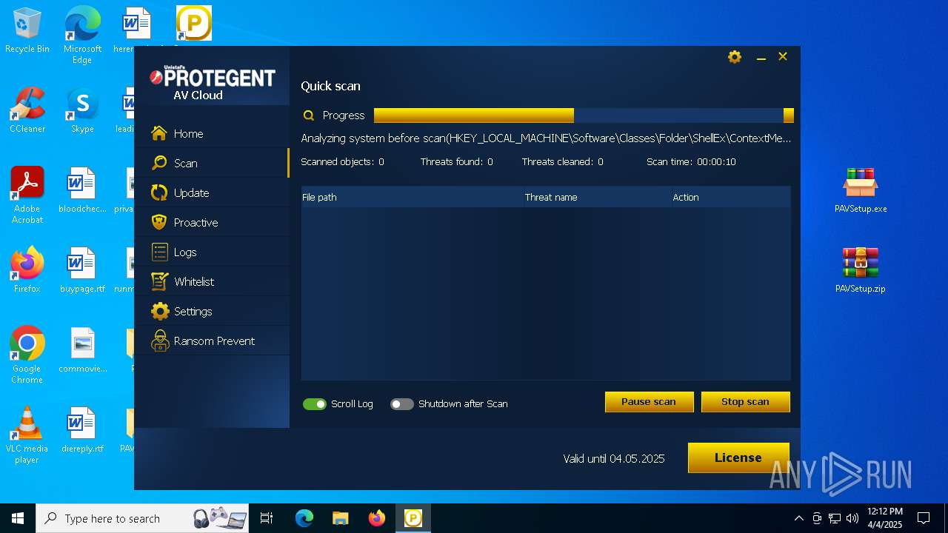Viewport: 948px width, 533px height.
Task: Open Adobe Acrobat desktop shortcut
Action: [27, 195]
